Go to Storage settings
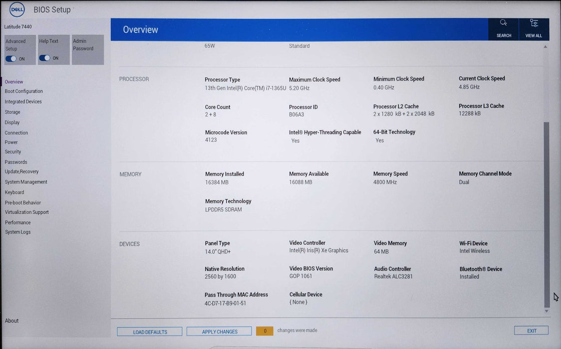 click(x=12, y=112)
